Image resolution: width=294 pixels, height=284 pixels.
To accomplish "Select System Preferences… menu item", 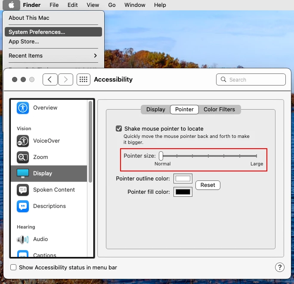I will [53, 32].
